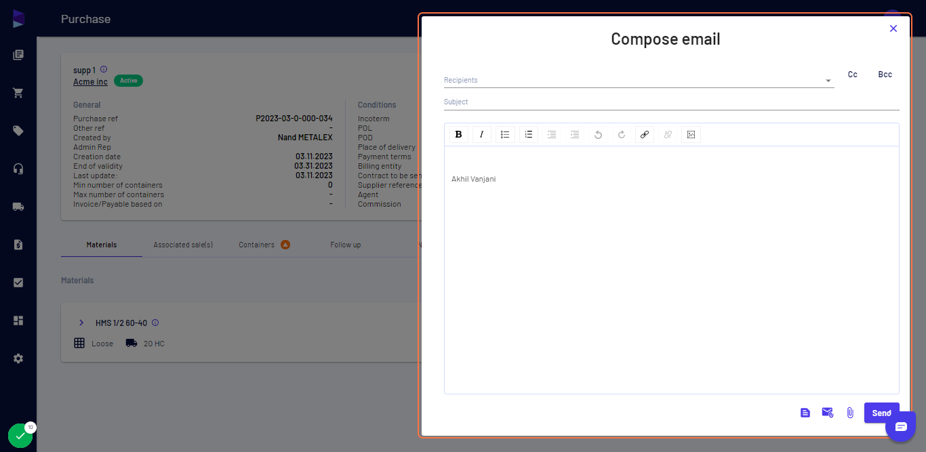Viewport: 926px width, 452px height.
Task: Toggle bold formatting in email editor
Action: click(x=459, y=134)
